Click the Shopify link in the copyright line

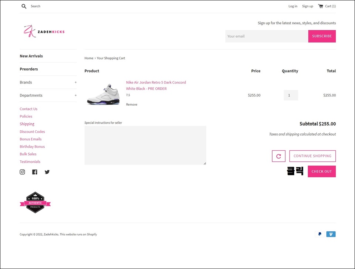click(92, 234)
